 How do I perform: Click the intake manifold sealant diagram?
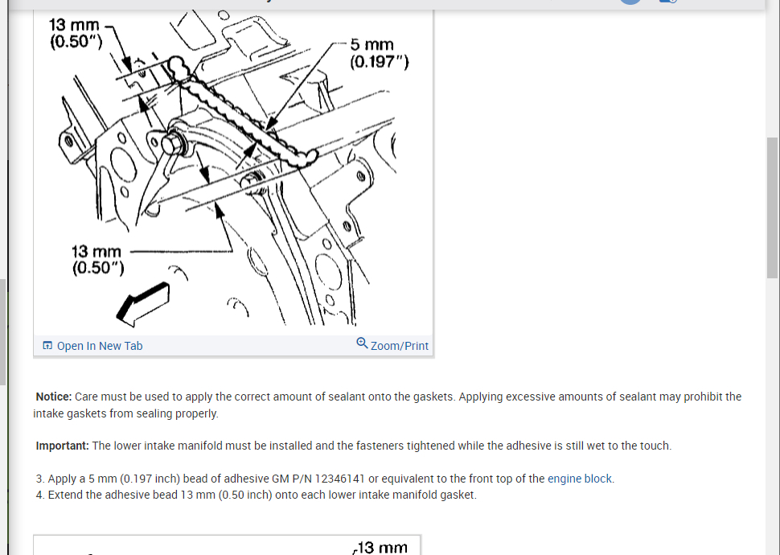click(233, 171)
